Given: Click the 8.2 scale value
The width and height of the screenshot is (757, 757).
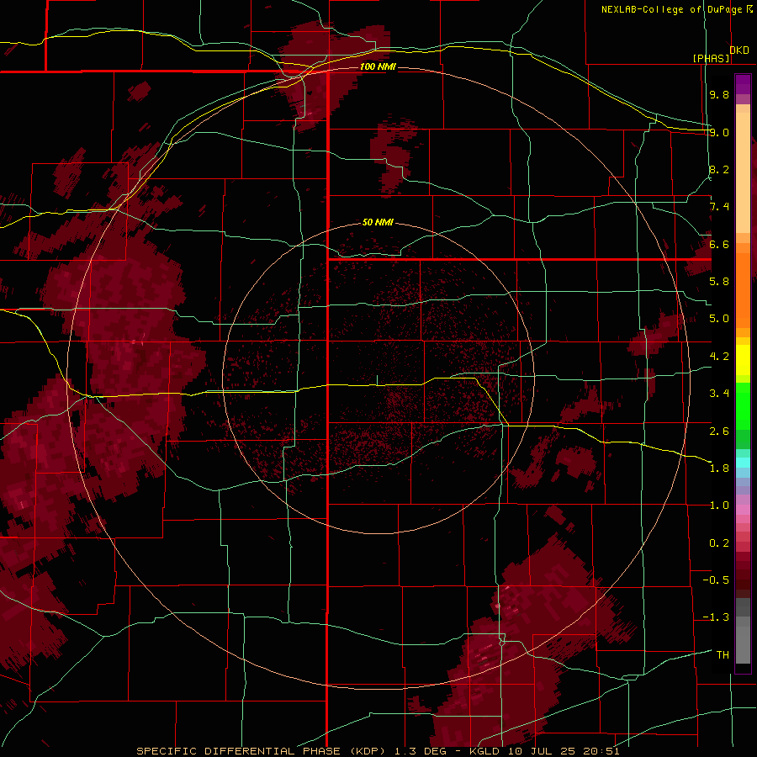Looking at the screenshot, I should (x=719, y=169).
